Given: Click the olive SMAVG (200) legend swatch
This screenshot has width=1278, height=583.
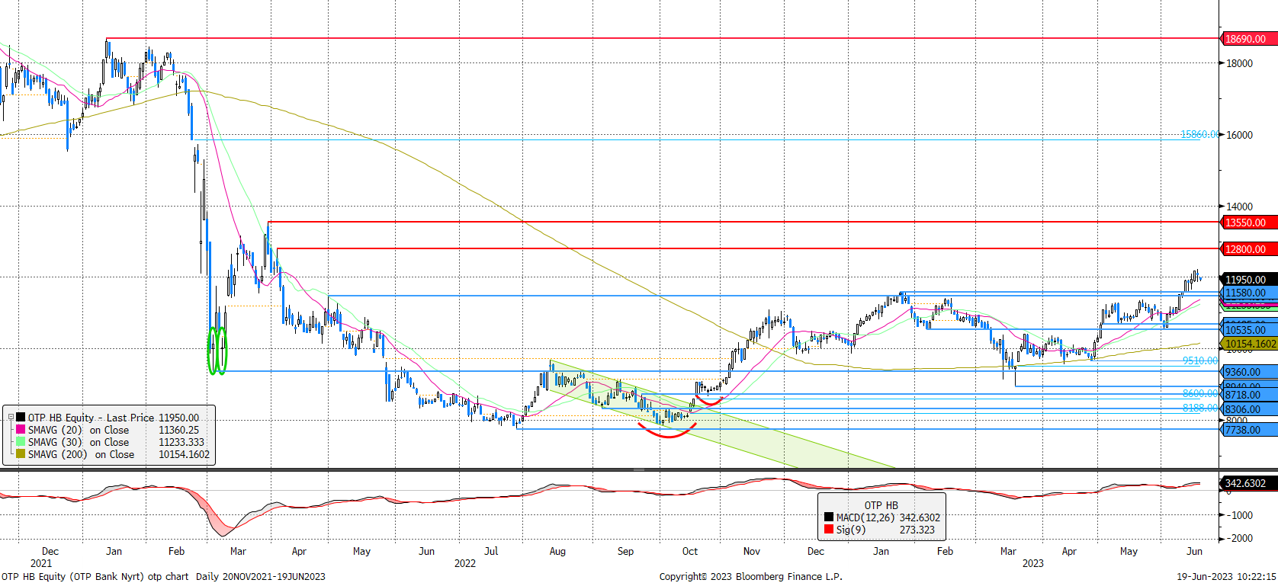Looking at the screenshot, I should 21,454.
